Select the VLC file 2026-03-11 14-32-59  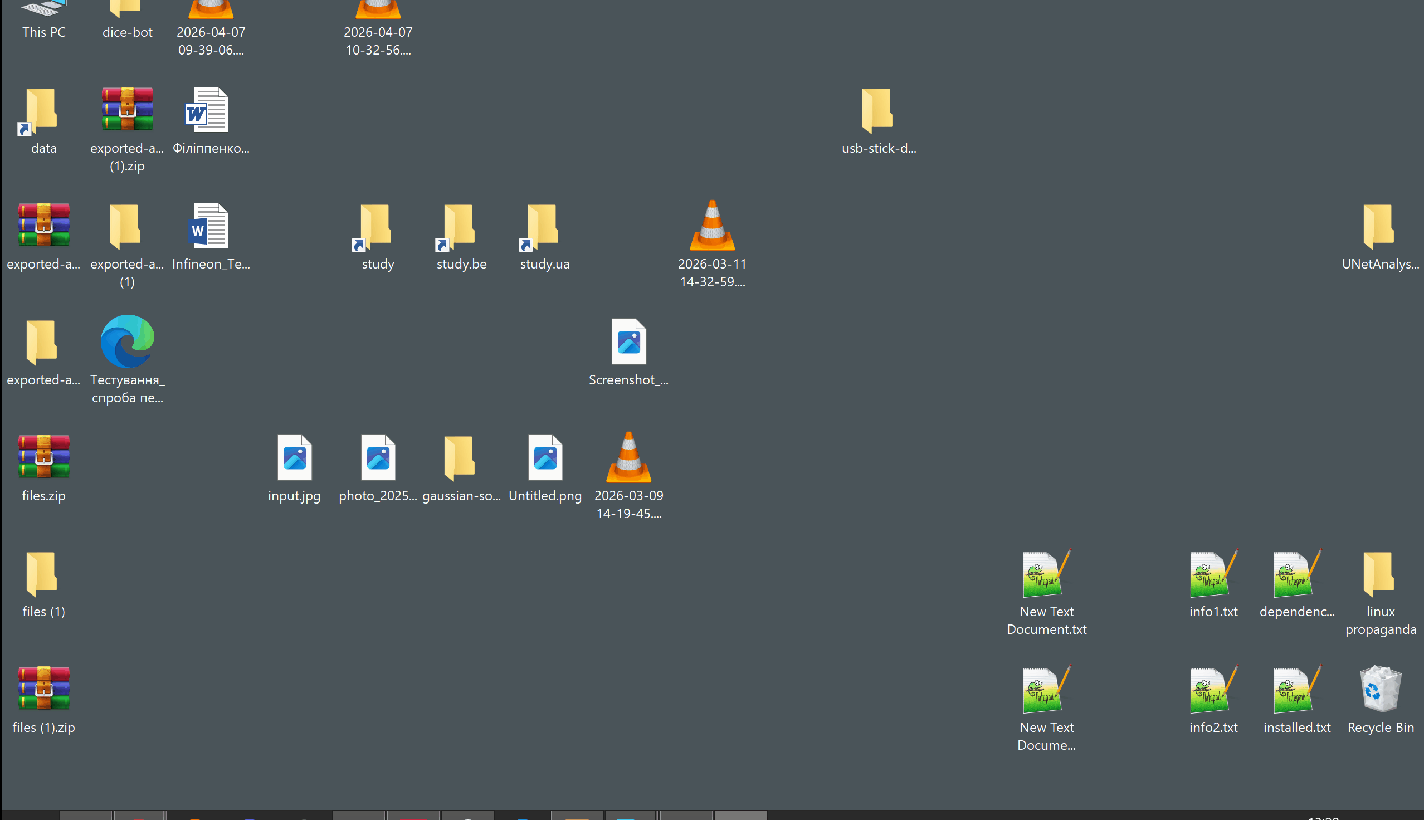(x=711, y=226)
